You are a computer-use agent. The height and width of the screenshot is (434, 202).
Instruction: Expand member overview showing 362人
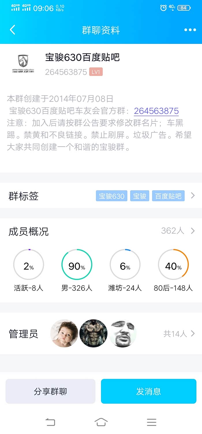[178, 231]
